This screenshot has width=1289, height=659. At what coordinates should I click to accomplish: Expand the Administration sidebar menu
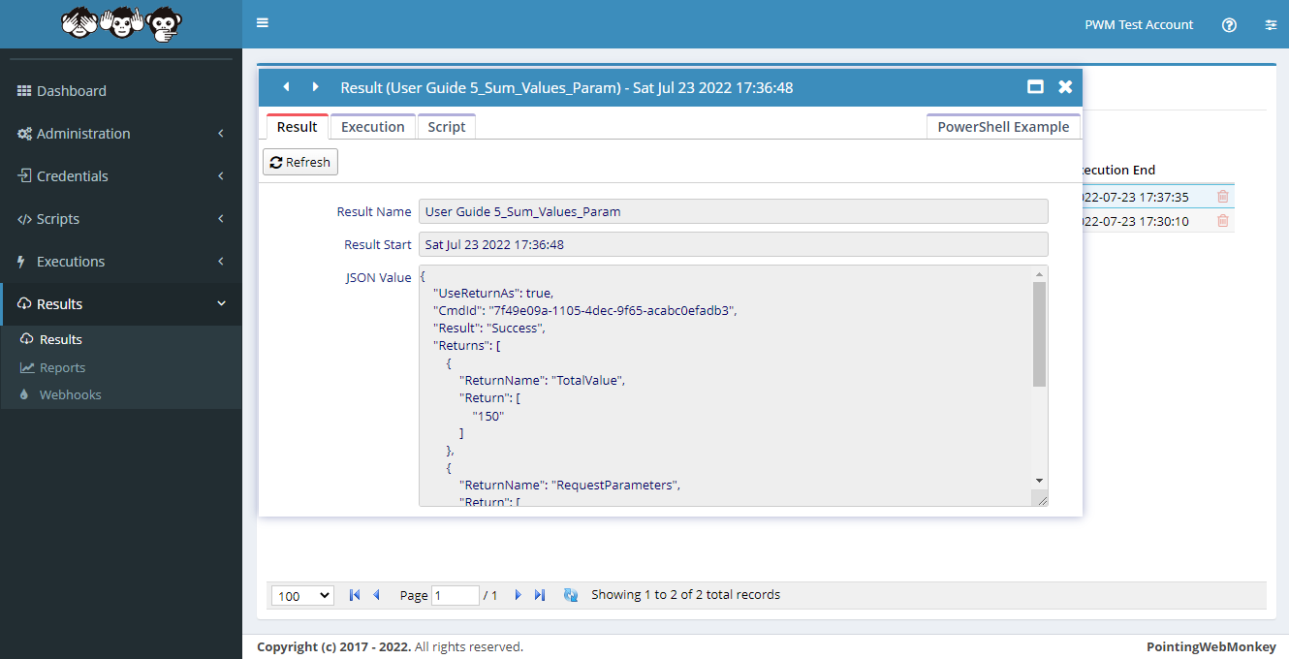pos(121,134)
